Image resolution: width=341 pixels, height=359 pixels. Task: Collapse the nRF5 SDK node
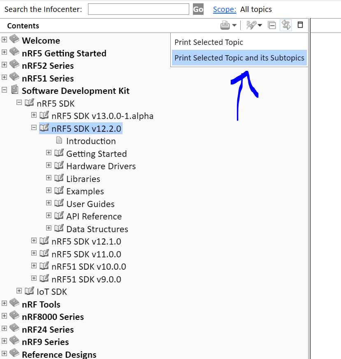19,103
